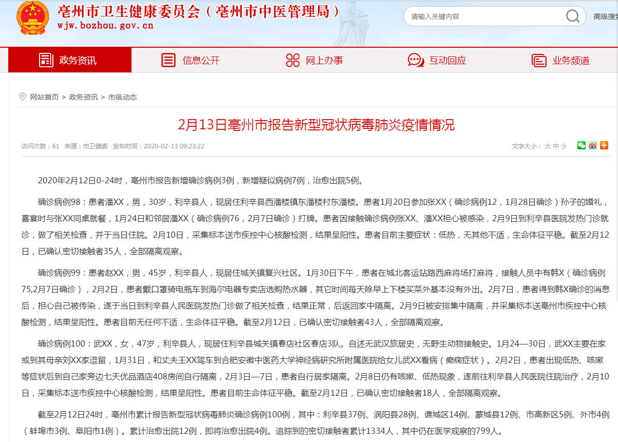Click the 互动回应 chat bubbles icon
Image resolution: width=618 pixels, height=442 pixels.
pos(416,60)
